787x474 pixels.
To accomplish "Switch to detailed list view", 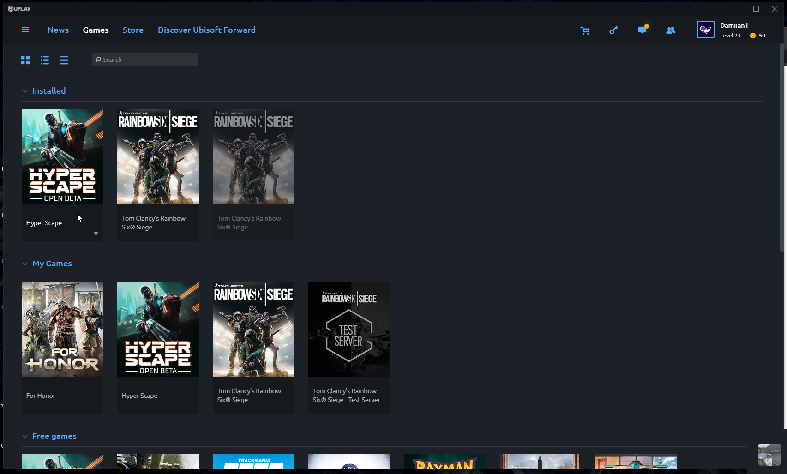I will [x=45, y=60].
